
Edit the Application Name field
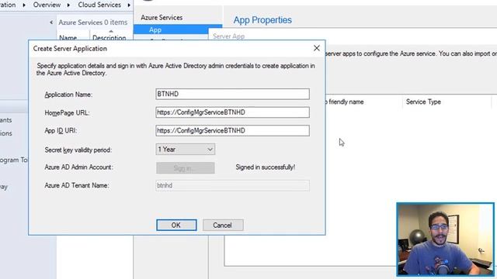pyautogui.click(x=232, y=94)
